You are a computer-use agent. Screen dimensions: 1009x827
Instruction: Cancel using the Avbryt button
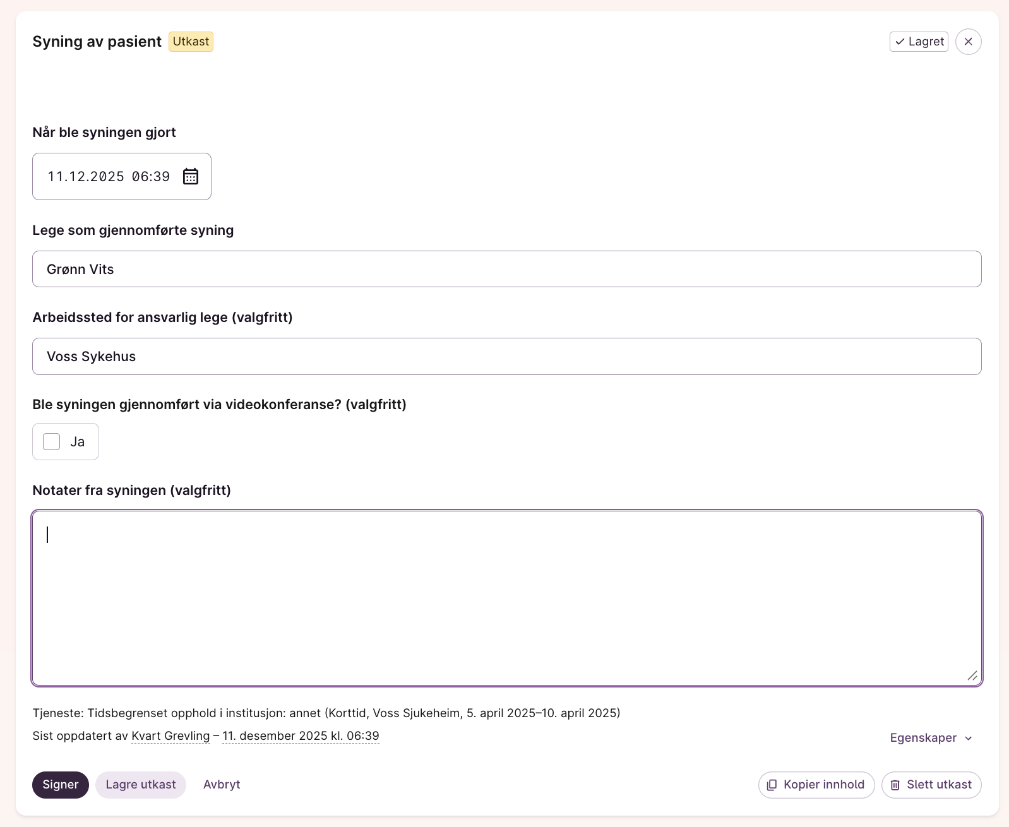point(222,785)
